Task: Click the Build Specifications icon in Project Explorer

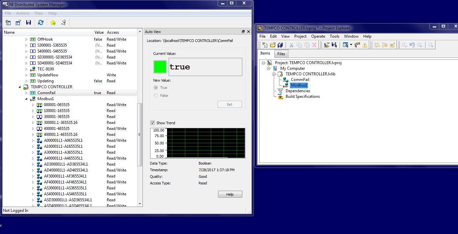Action: pos(280,97)
